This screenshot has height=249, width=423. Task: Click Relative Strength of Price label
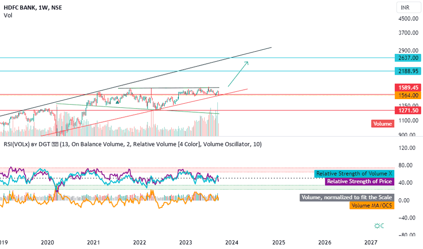tap(359, 182)
